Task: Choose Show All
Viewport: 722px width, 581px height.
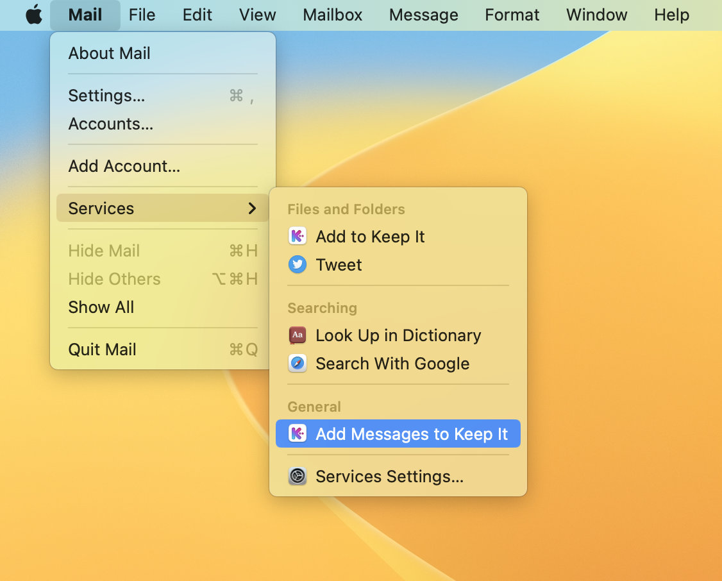Action: pyautogui.click(x=162, y=307)
